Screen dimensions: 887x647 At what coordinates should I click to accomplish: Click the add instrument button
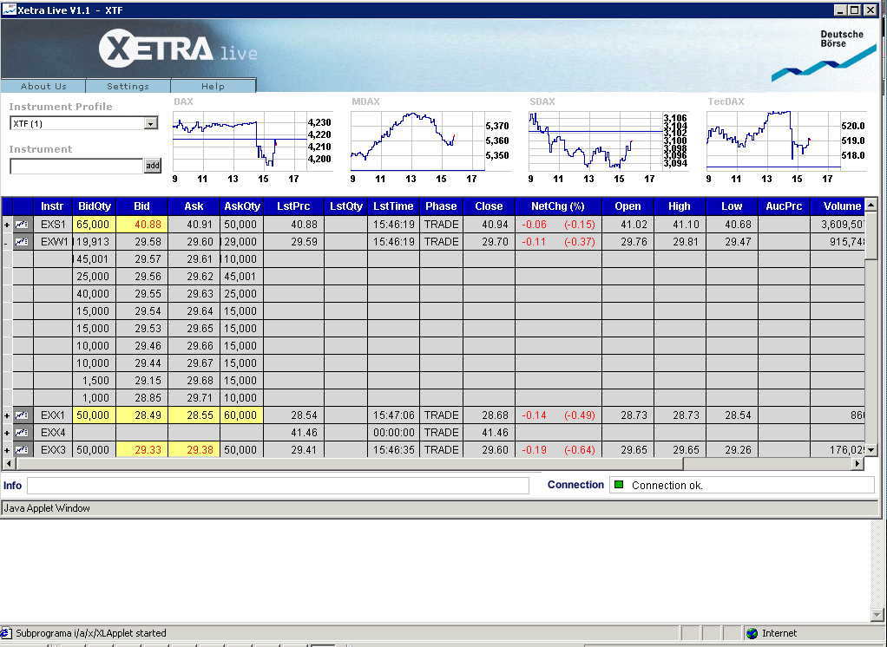(153, 166)
